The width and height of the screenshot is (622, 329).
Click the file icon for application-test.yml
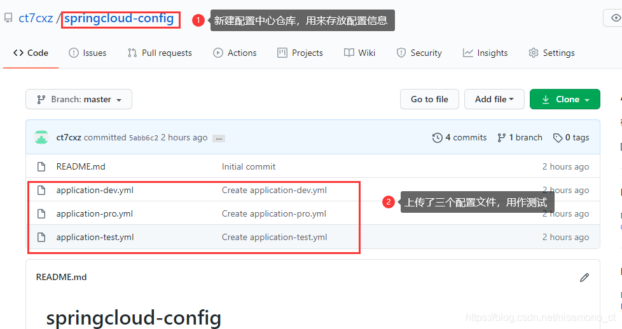[x=41, y=237]
